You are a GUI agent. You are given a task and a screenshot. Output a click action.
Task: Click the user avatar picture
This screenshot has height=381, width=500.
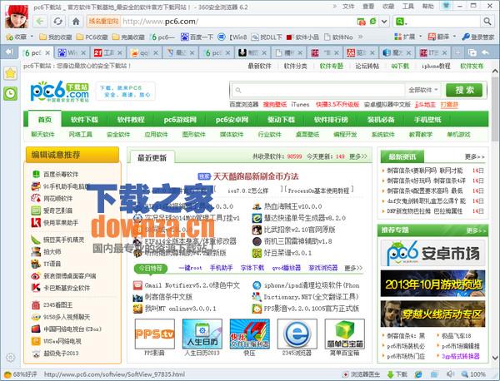17,17
